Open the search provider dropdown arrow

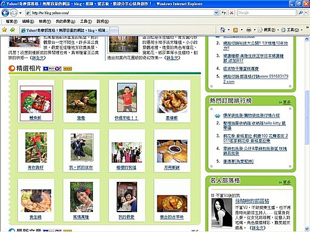click(306, 13)
